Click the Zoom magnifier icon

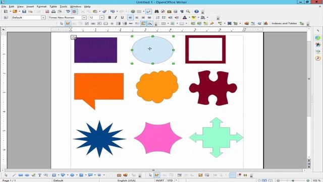pyautogui.click(x=188, y=12)
